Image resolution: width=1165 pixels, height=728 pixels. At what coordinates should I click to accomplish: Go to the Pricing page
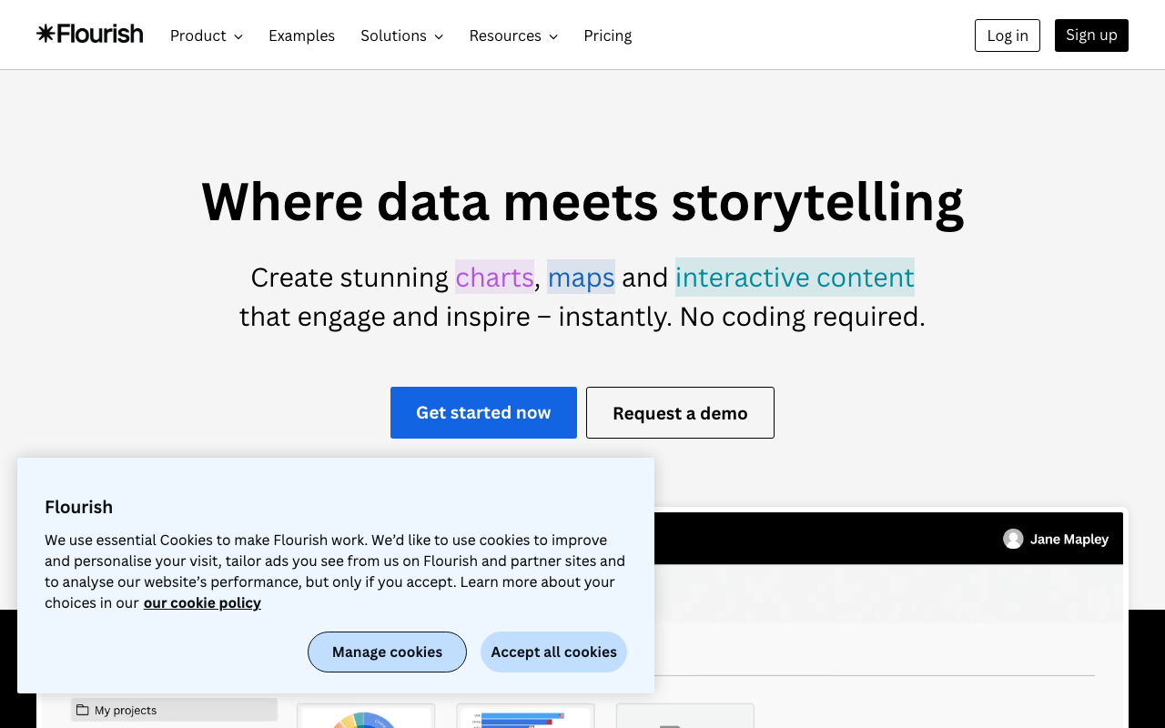click(x=607, y=35)
